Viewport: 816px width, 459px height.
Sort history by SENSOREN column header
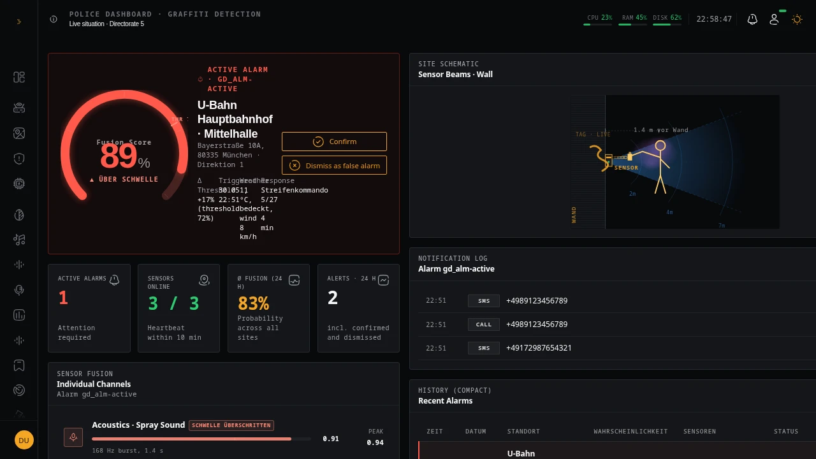(699, 432)
